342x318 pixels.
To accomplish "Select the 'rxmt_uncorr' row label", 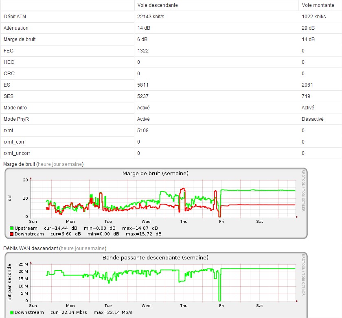I will 17,153.
